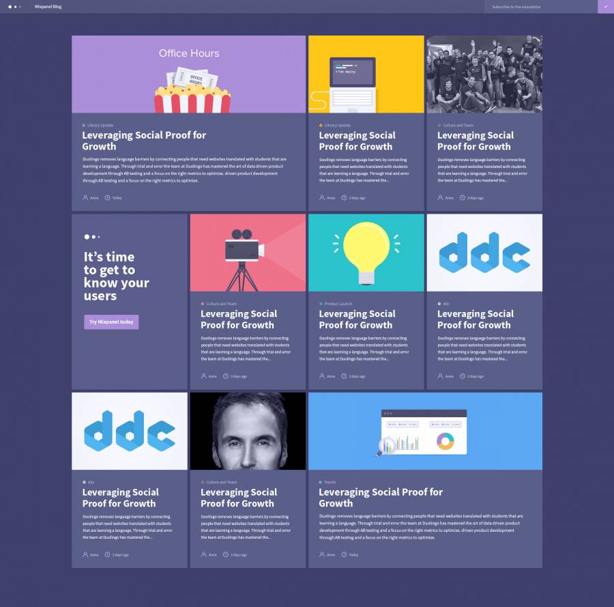Open the Office Hours popcorn thumbnail
The image size is (614, 607).
coord(188,74)
